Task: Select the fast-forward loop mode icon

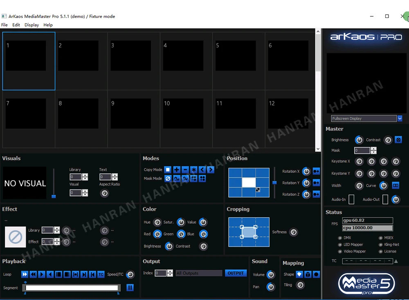Action: (x=25, y=275)
